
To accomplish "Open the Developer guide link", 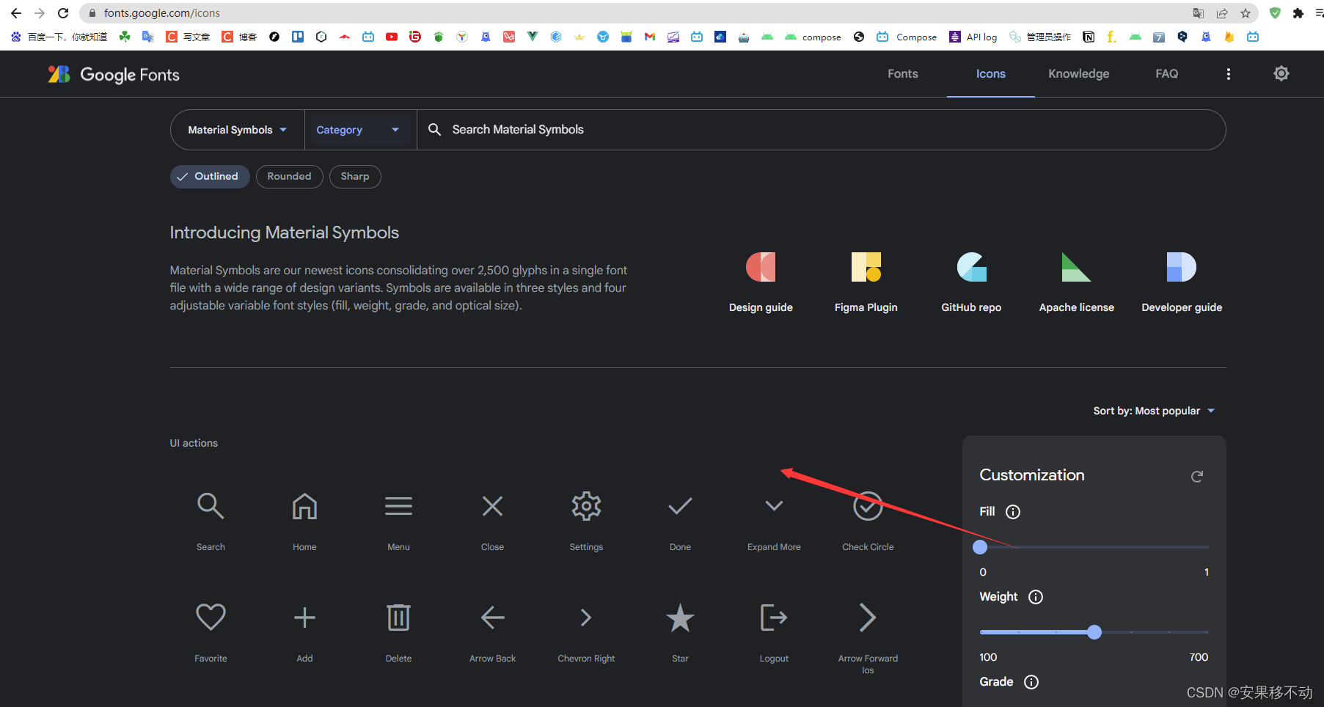I will [x=1182, y=282].
